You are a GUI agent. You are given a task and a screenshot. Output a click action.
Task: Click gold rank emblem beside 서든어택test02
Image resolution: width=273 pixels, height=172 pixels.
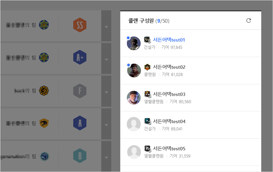click(x=147, y=67)
